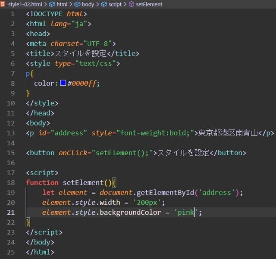Screen dimensions: 276x259
Task: Click the word 'pink' in line 21
Action: click(x=186, y=212)
